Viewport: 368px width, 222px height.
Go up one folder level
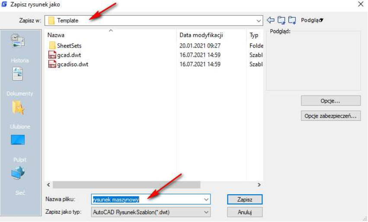[282, 20]
